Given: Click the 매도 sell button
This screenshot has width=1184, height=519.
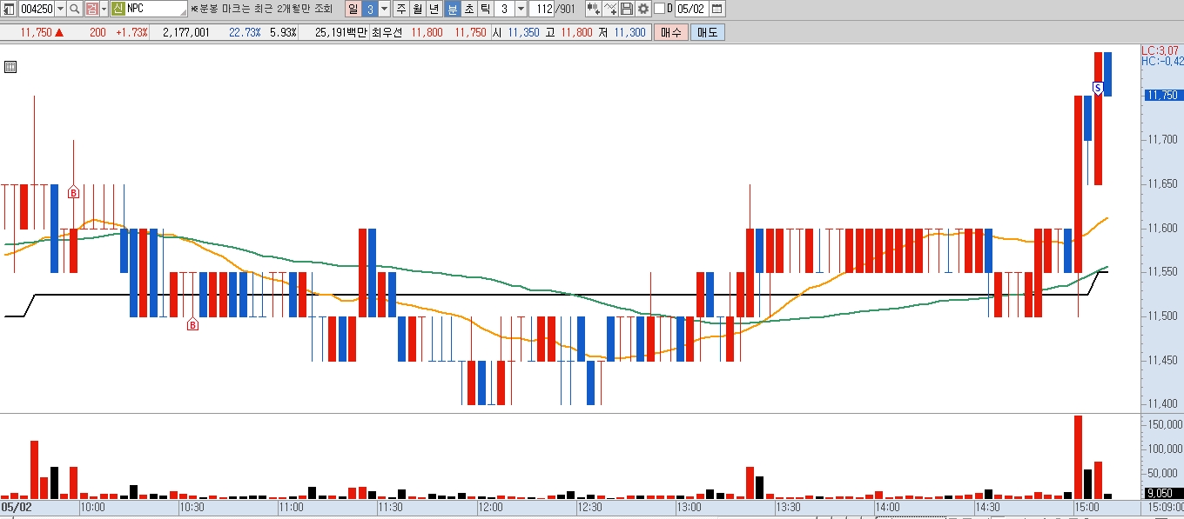Looking at the screenshot, I should pos(707,32).
